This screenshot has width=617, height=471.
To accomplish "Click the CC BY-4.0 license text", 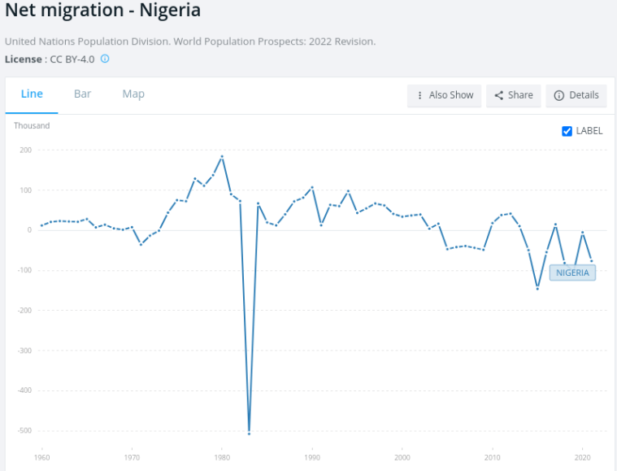I will [73, 59].
